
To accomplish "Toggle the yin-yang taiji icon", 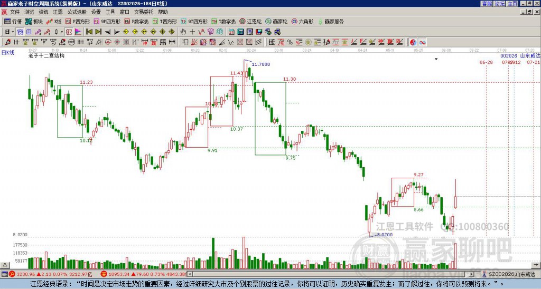I will [413, 42].
